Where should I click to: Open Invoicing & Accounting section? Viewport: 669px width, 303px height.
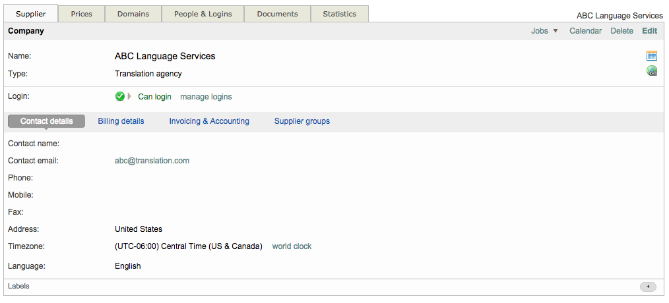209,121
